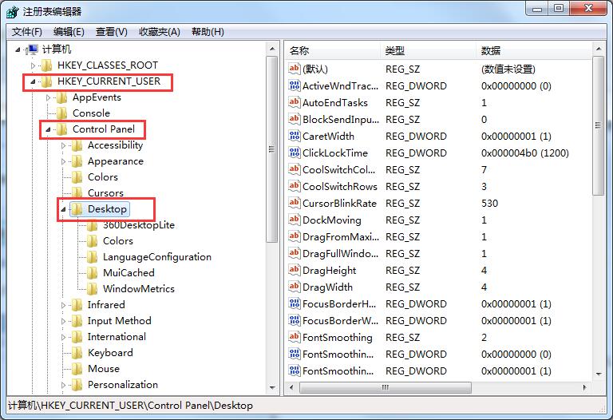Screen dimensions: 613x420
Task: Open the 收藏夹(A) menu
Action: [x=158, y=32]
